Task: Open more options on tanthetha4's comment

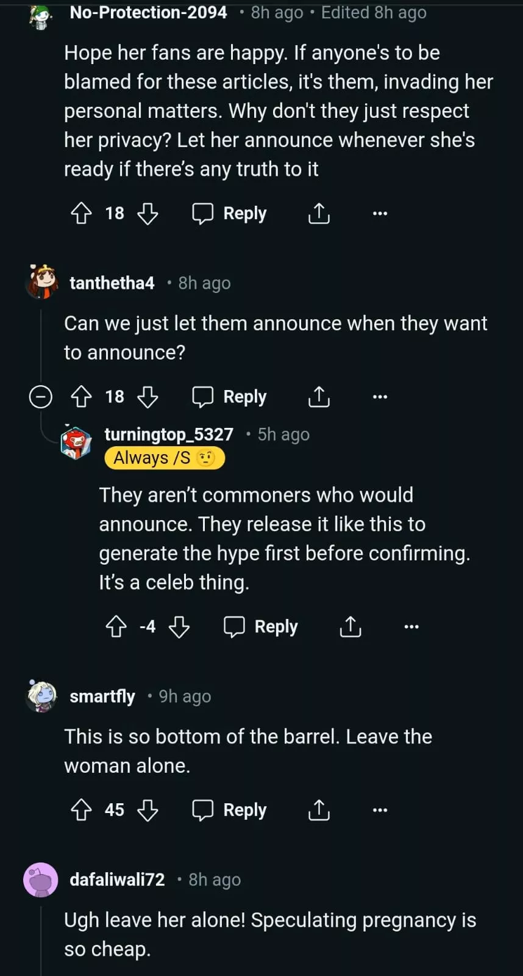Action: pyautogui.click(x=380, y=397)
